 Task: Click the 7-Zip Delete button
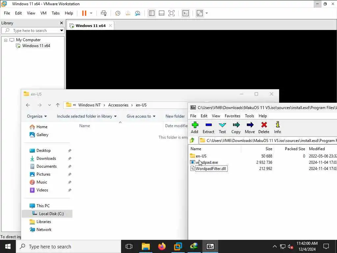click(x=264, y=127)
